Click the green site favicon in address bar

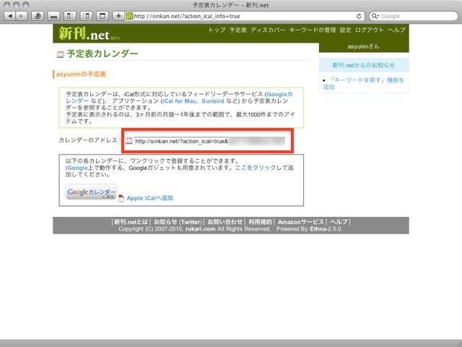point(129,16)
